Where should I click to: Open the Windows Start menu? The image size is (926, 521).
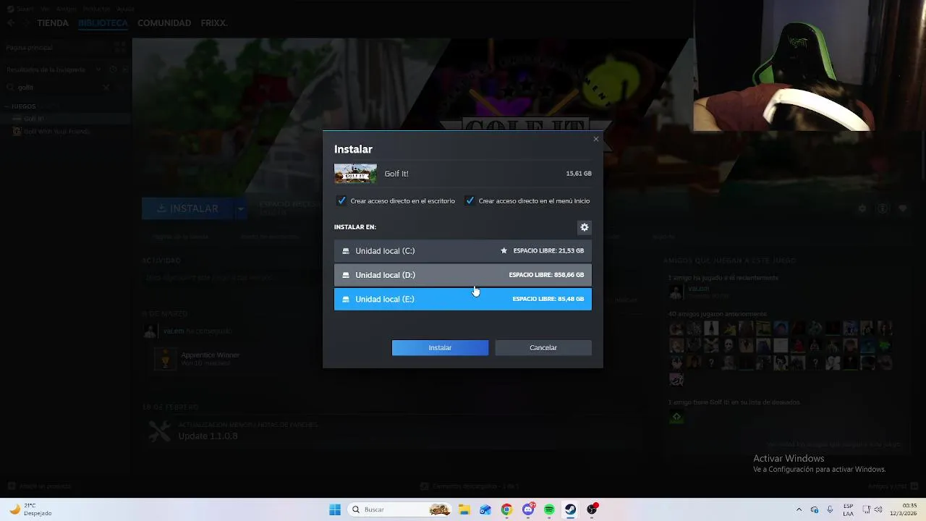[x=335, y=509]
